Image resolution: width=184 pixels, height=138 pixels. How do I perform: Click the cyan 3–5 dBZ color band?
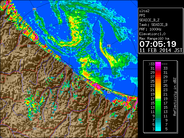[x=158, y=129]
